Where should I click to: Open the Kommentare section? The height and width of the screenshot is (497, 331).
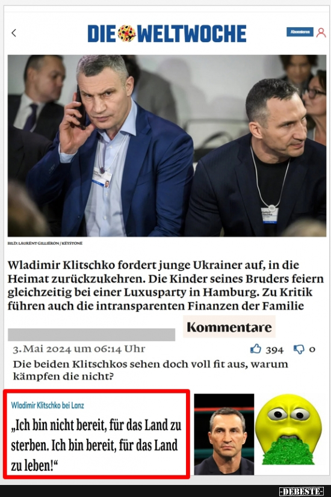(x=229, y=327)
